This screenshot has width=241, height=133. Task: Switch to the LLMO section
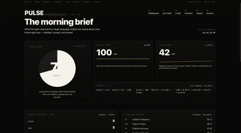coord(178,13)
